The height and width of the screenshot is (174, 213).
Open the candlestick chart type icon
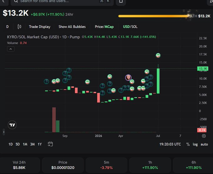coord(19,27)
